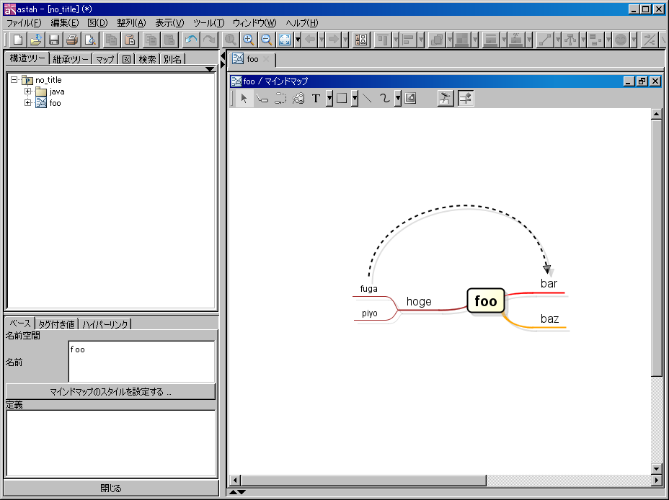Screen dimensions: 669x500
Task: Click the New file icon
Action: [18, 40]
